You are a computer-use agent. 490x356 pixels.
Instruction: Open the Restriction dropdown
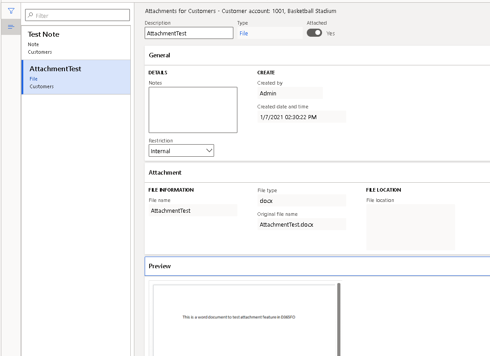click(x=181, y=151)
